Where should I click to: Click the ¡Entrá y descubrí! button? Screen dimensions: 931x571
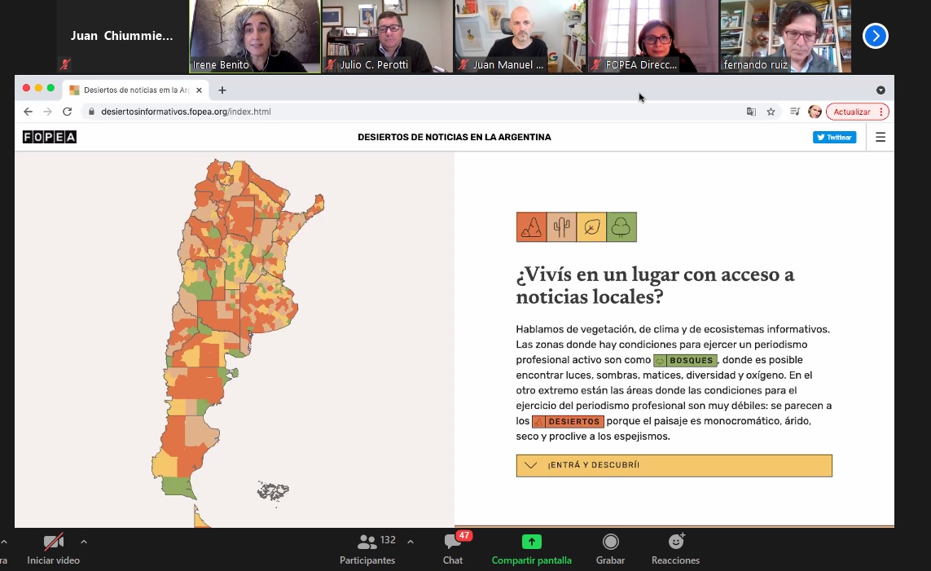tap(674, 465)
